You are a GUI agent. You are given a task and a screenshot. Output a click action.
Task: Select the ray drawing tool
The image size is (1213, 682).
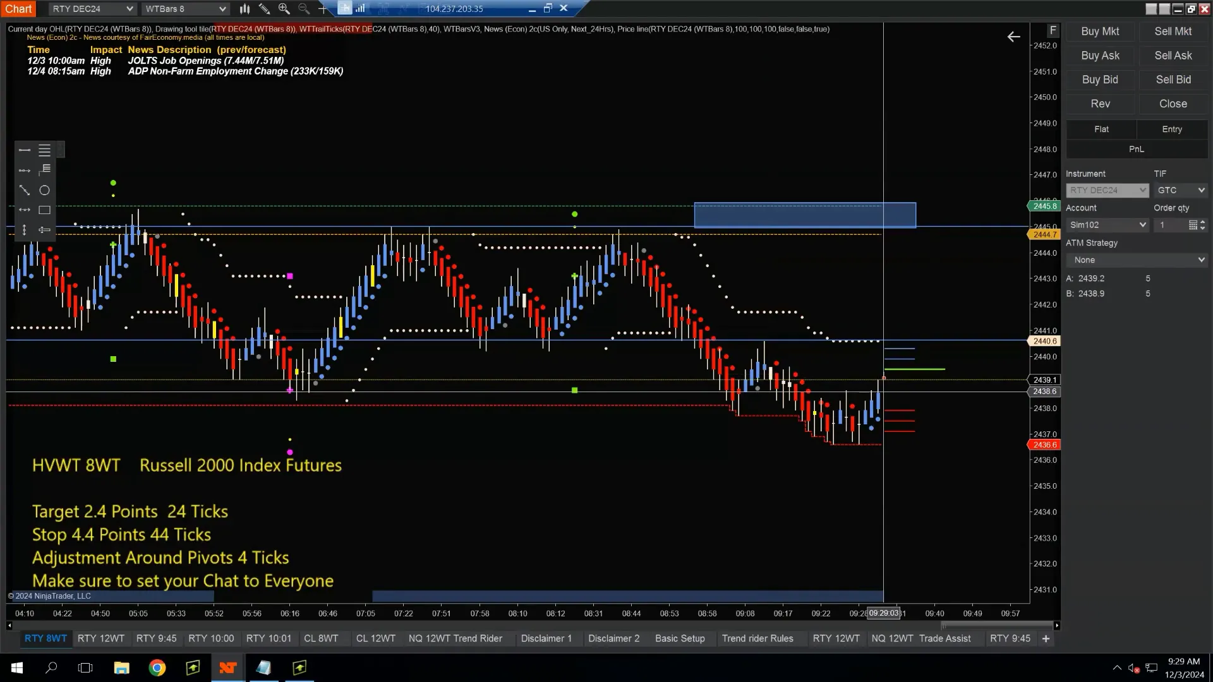(25, 170)
